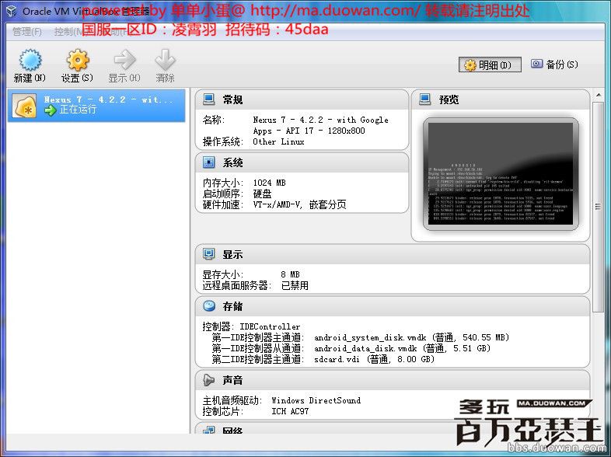Select the Nexus 7 VM icon in list
Viewport: 611px width, 457px height.
point(25,106)
